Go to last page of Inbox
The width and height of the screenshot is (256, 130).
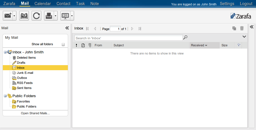pos(140,29)
